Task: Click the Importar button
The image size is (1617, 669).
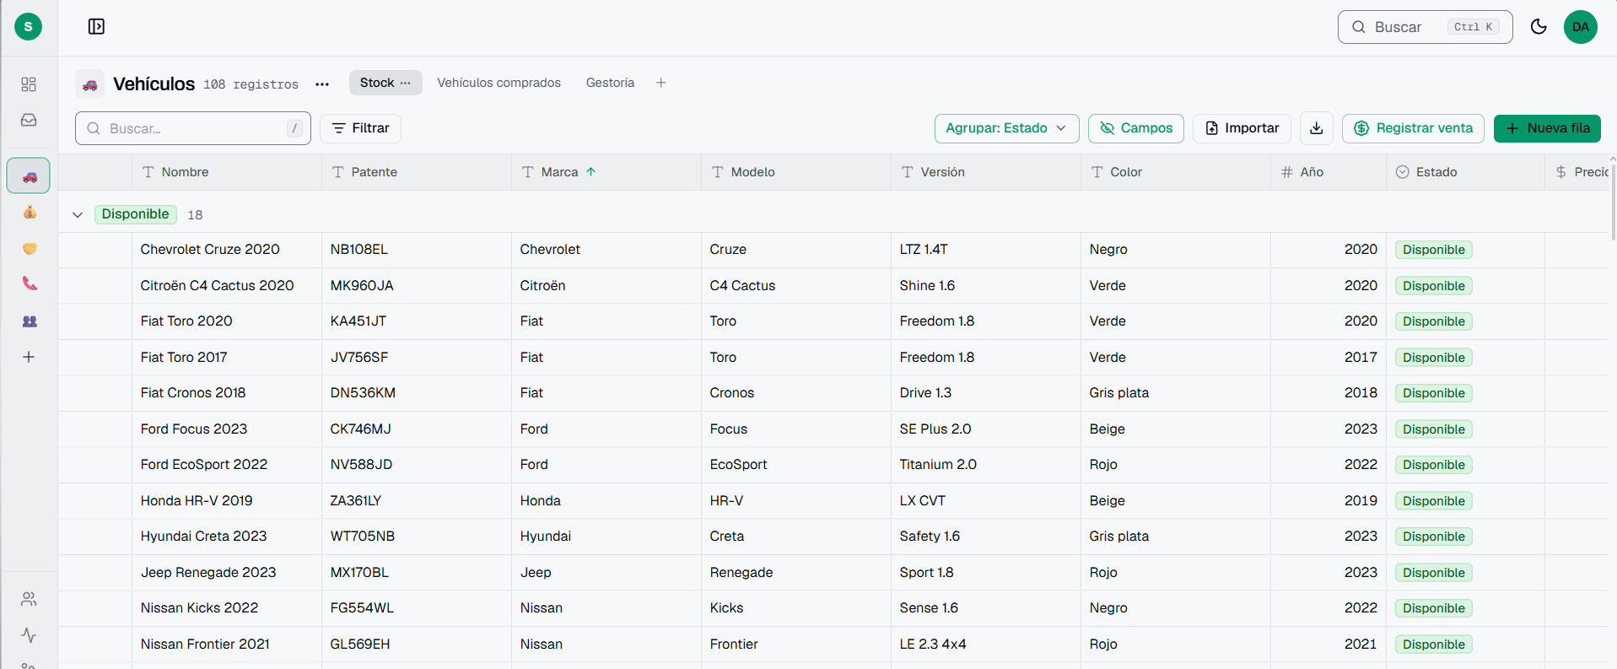Action: [1242, 128]
